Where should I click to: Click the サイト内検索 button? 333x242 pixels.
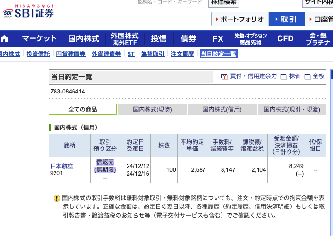(x=318, y=3)
